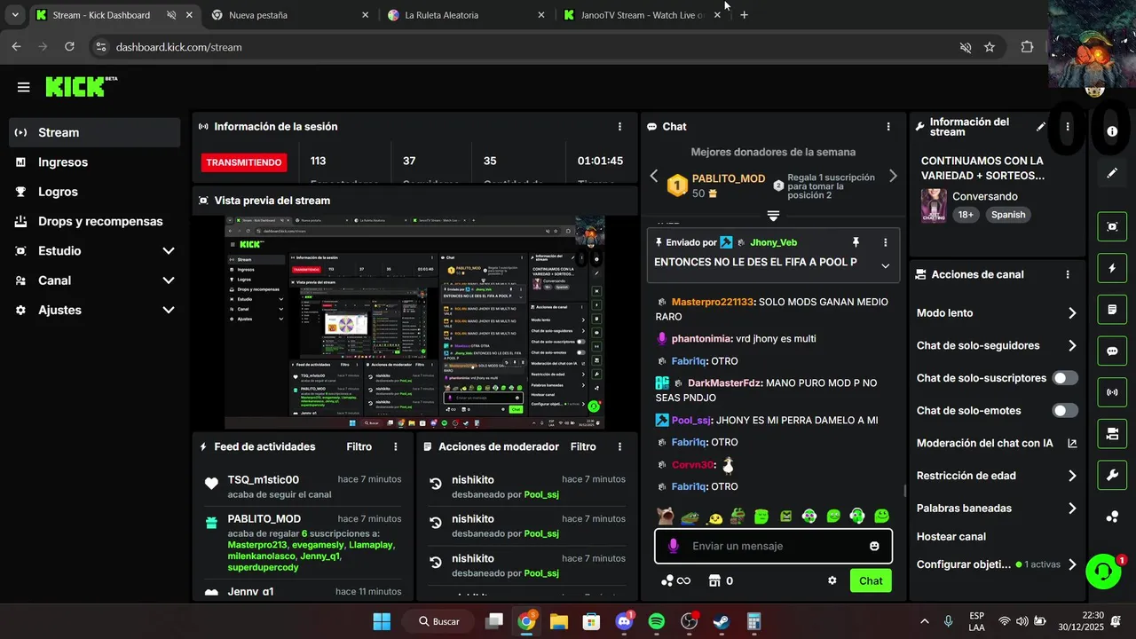
Task: Open pinned message three-dot options
Action: (x=885, y=242)
